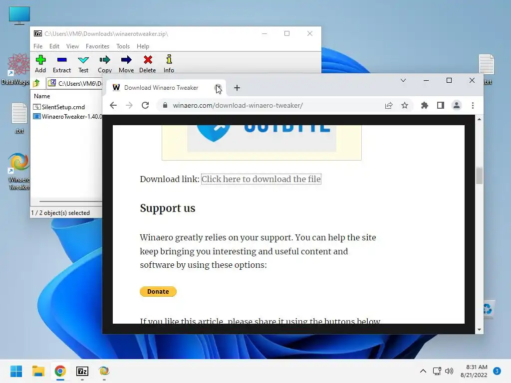Click the Outbyte advertisement banner
The height and width of the screenshot is (383, 511).
coord(261,142)
